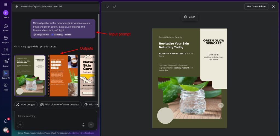Undo the last change

point(107,6)
